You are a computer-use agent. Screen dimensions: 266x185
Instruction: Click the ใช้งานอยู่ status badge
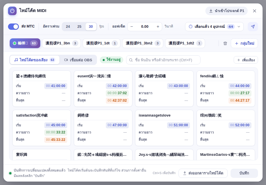pos(112,60)
